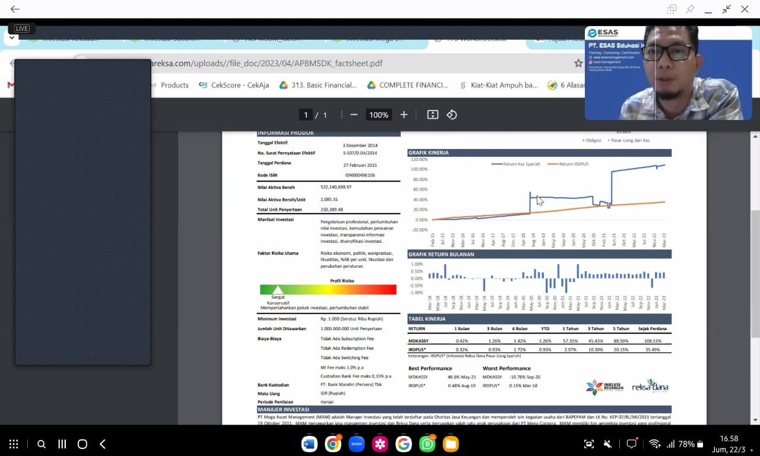The height and width of the screenshot is (456, 760).
Task: Click the 35.49% value in the IRDPUS row
Action: point(653,350)
